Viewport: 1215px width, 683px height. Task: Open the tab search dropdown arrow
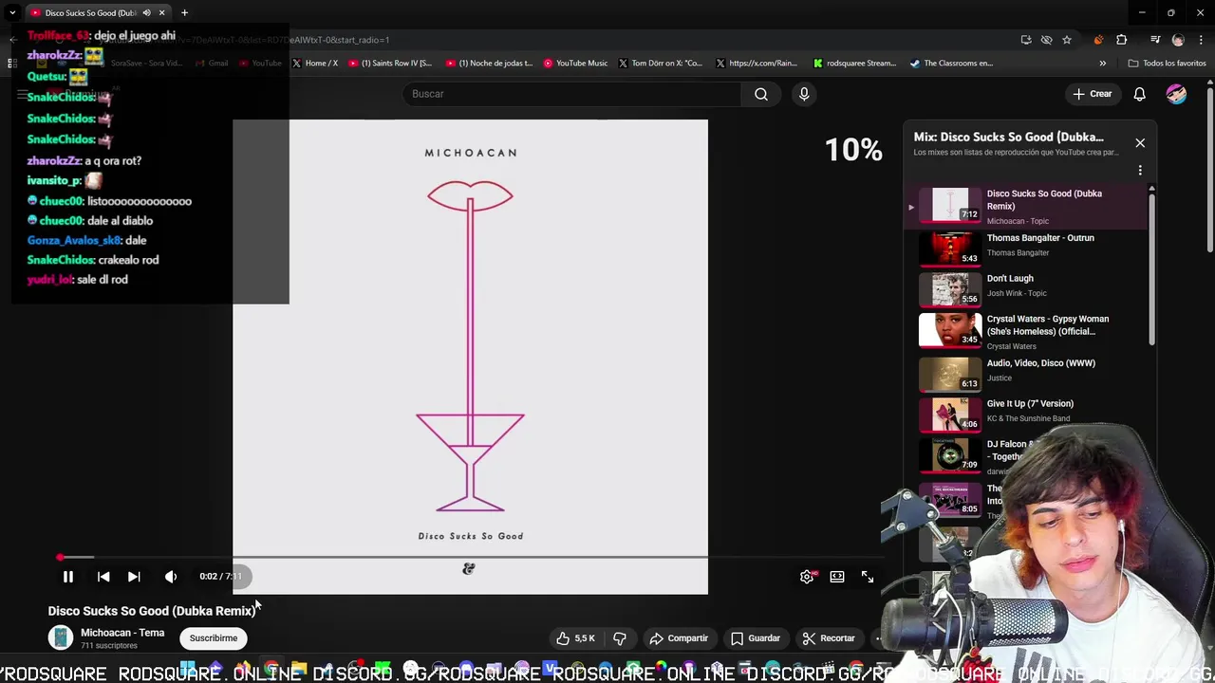tap(11, 12)
